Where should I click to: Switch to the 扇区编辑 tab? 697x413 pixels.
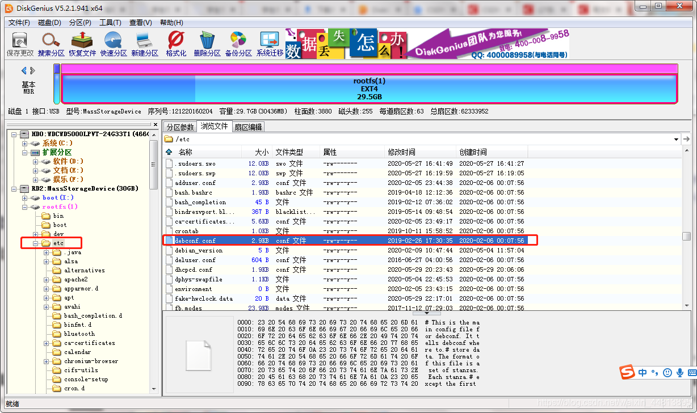248,127
